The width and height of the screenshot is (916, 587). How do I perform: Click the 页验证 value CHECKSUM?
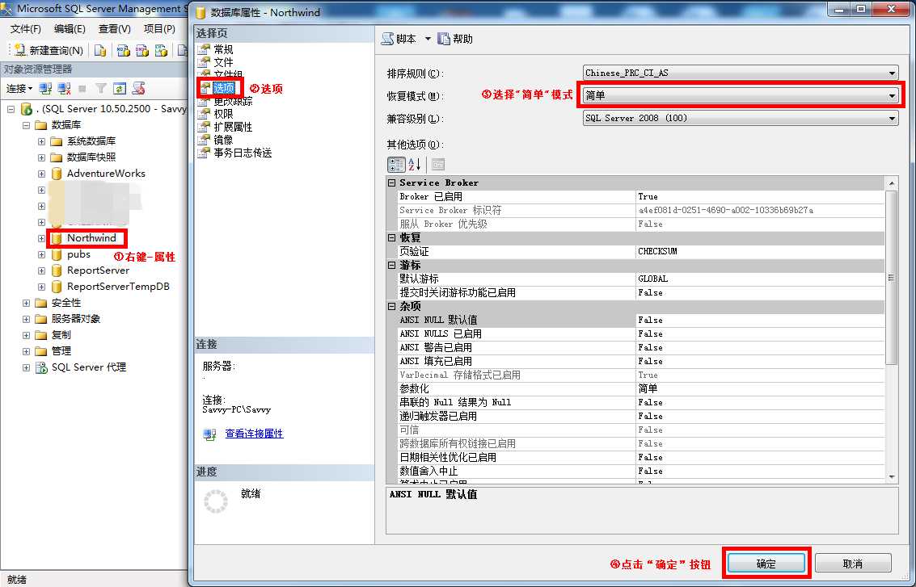(760, 251)
